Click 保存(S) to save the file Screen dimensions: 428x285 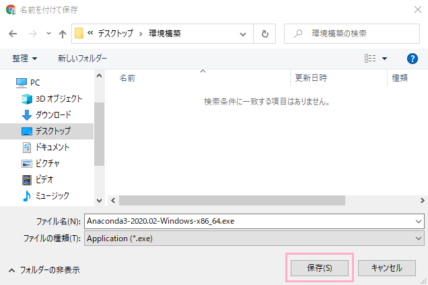click(x=320, y=268)
